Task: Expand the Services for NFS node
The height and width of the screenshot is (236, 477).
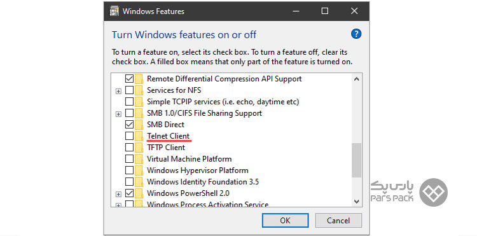Action: pos(119,91)
